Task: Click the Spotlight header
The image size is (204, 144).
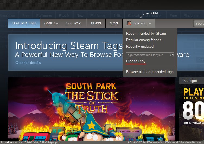Action: coord(192,81)
